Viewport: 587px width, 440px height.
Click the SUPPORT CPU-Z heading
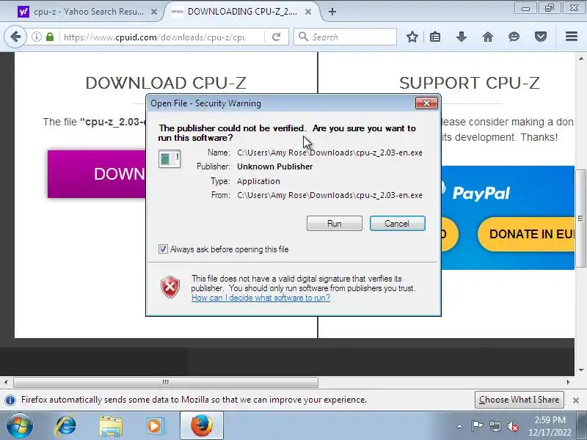coord(470,83)
